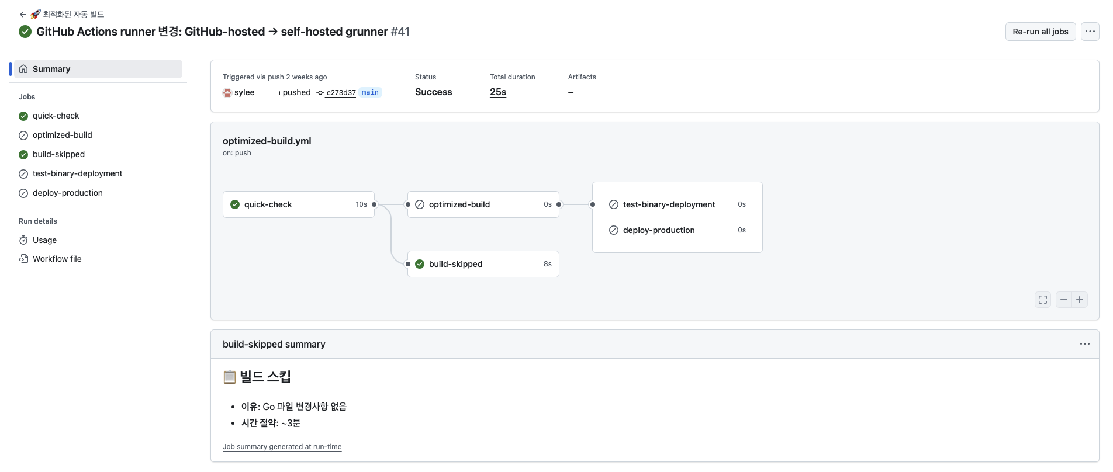Select the quick-check node in workflow graph
Viewport: 1113px width, 472px height.
[299, 204]
